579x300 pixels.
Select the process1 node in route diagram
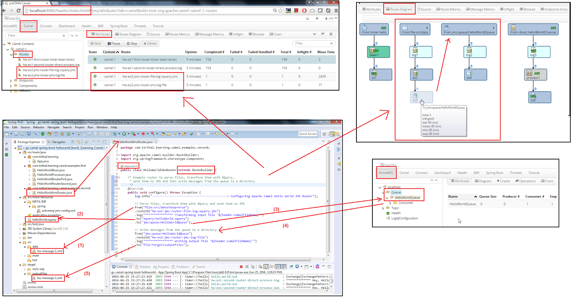coord(536,75)
